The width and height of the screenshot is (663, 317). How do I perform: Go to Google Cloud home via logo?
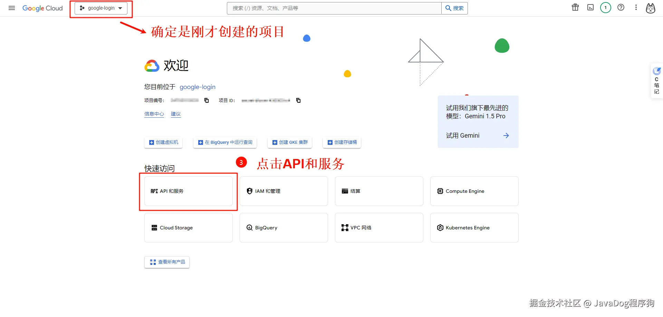42,8
